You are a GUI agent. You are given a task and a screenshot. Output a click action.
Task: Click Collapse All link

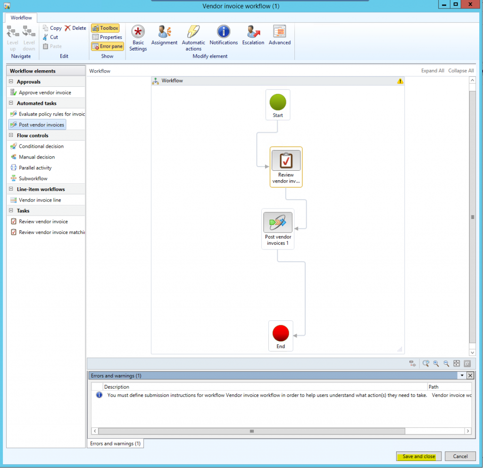(461, 71)
